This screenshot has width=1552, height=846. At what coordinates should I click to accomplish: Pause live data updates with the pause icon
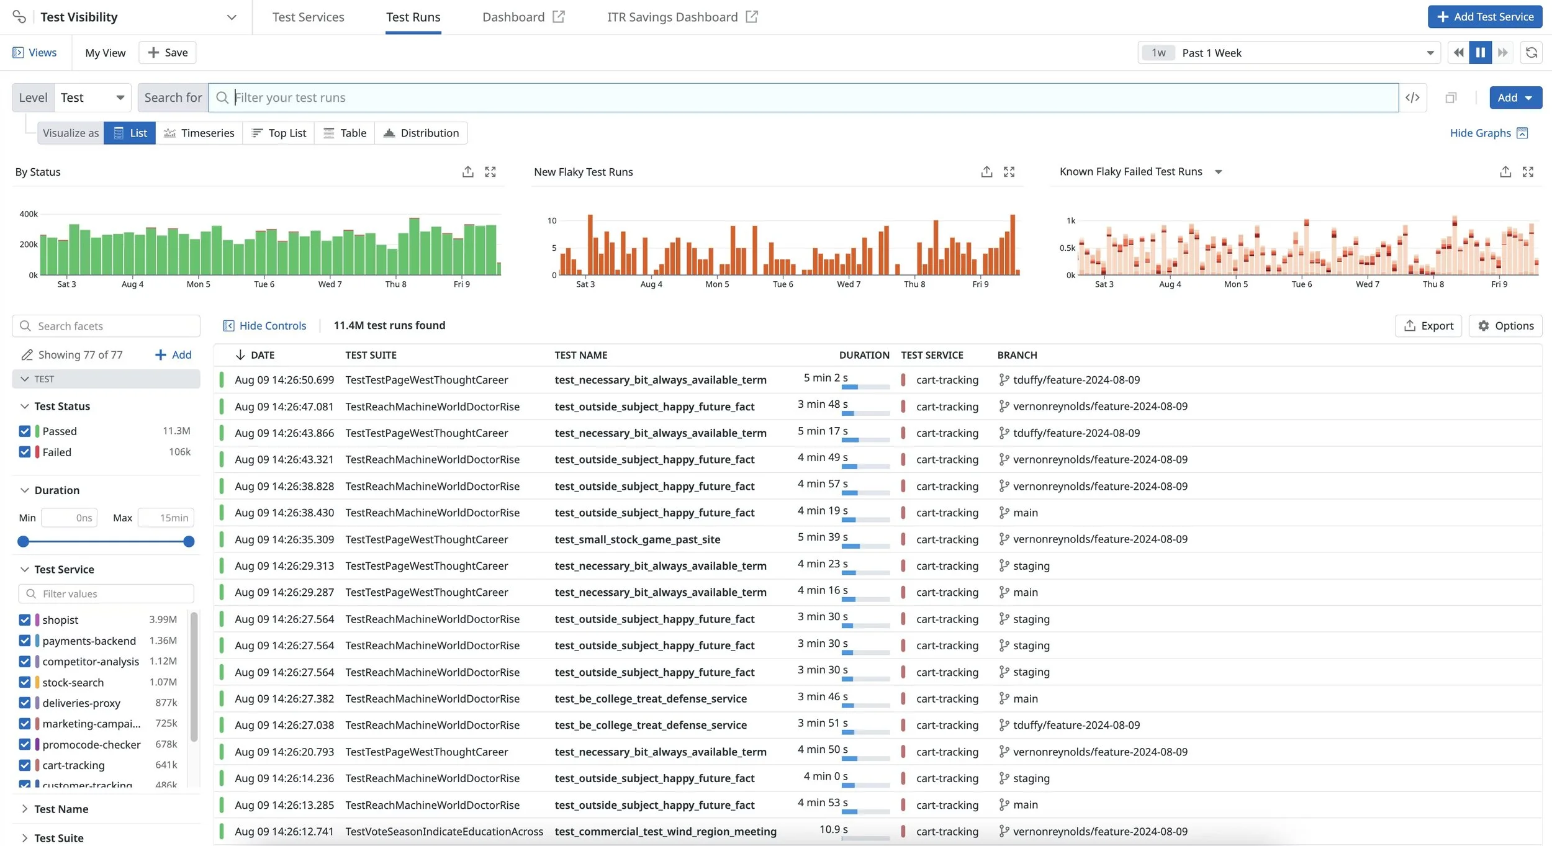1480,52
